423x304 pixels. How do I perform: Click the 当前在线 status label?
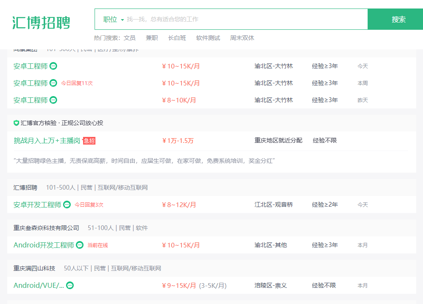click(x=98, y=245)
